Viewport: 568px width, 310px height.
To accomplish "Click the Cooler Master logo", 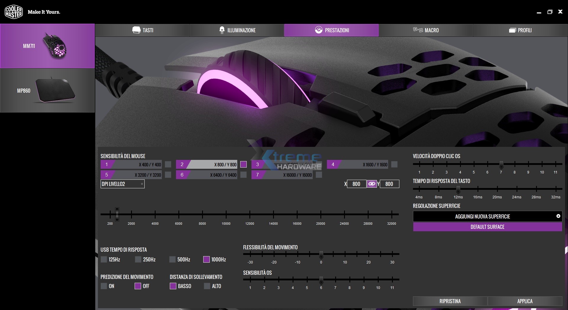I will 14,12.
